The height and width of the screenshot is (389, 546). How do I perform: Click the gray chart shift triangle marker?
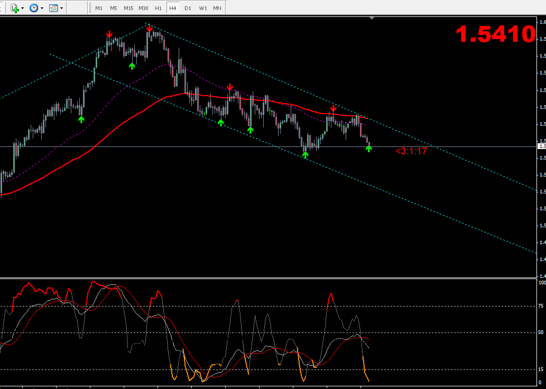372,18
